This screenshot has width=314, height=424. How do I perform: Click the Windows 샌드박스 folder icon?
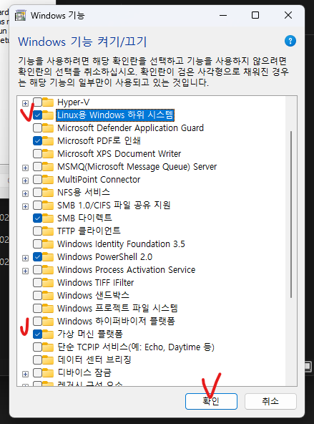click(x=48, y=296)
